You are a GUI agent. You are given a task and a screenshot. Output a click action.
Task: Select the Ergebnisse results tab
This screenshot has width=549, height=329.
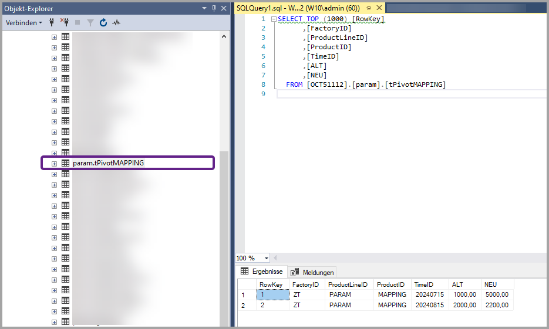coord(262,272)
